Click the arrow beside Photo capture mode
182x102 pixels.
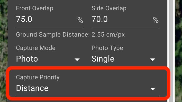77,60
